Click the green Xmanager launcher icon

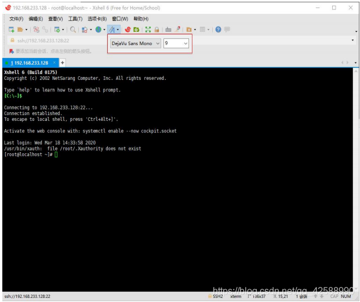coord(136,30)
